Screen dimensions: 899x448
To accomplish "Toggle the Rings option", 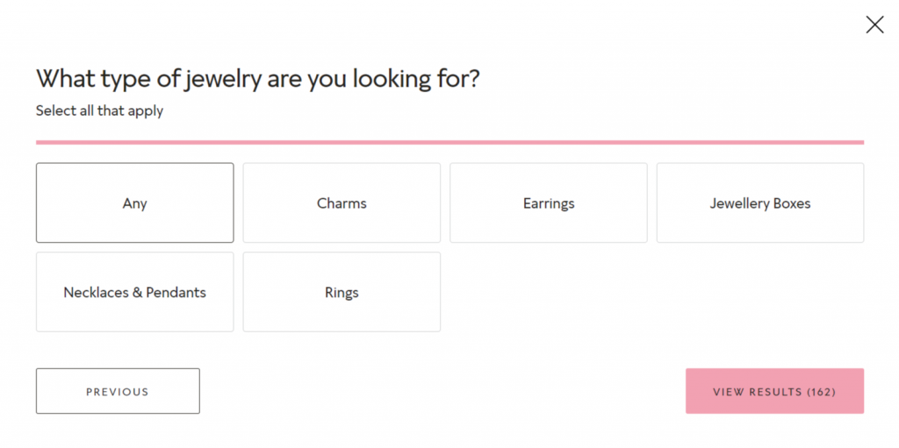I will pyautogui.click(x=342, y=292).
